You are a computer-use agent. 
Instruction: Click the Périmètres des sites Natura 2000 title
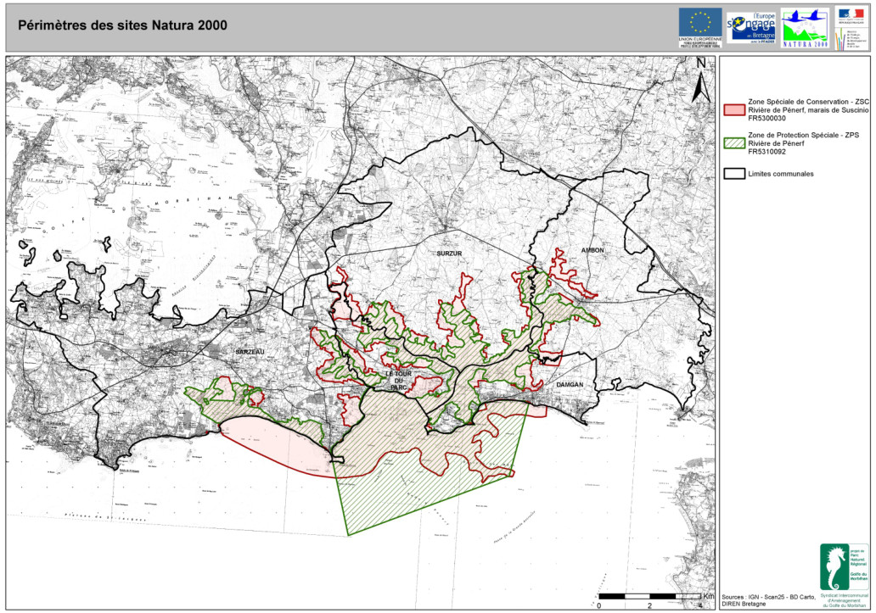pyautogui.click(x=122, y=25)
